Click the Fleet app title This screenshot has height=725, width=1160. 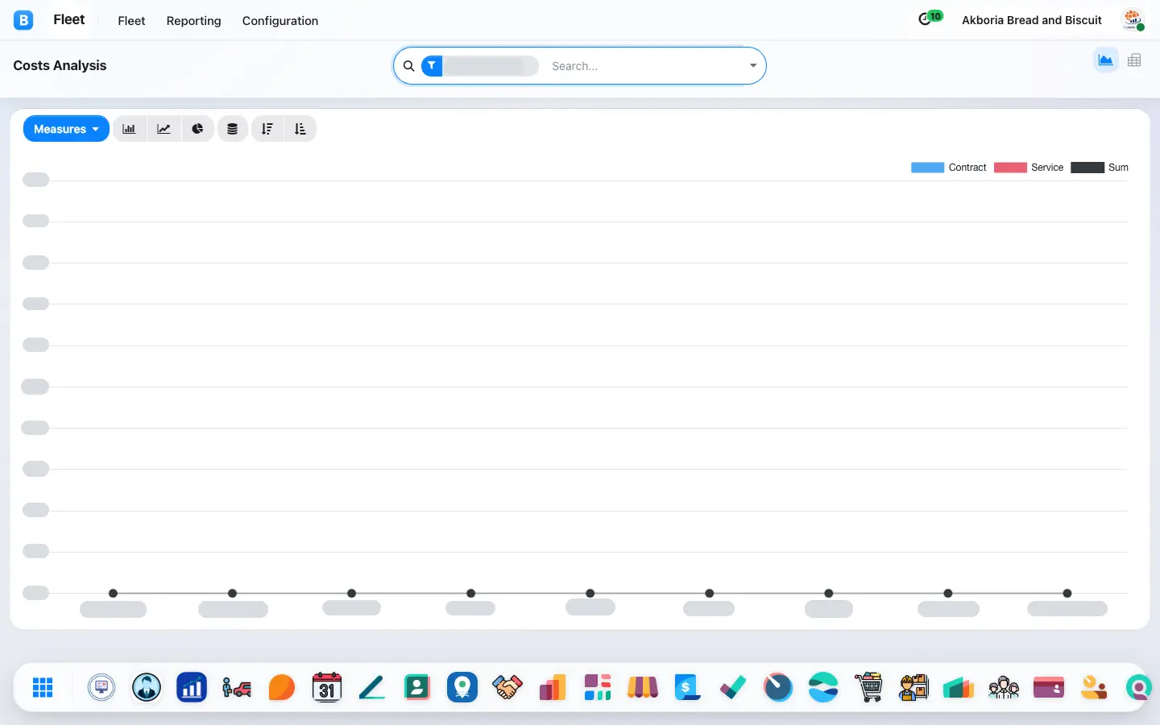pos(69,20)
